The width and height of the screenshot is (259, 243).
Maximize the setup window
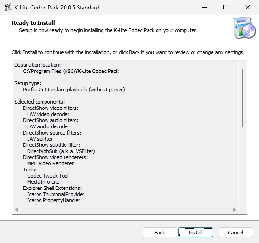(226, 7)
